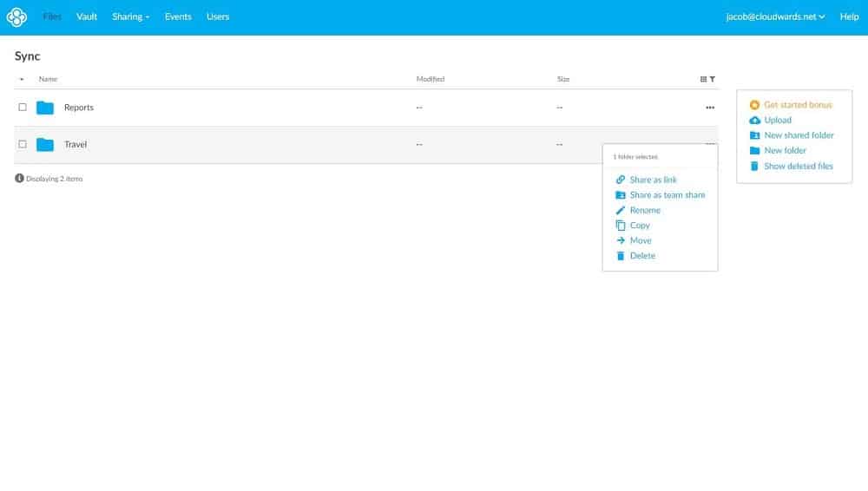Click the Get started bonus icon
This screenshot has width=868, height=491.
click(x=754, y=105)
